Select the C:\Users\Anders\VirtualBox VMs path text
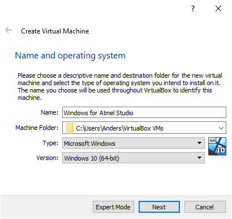The width and height of the screenshot is (232, 219). click(119, 128)
